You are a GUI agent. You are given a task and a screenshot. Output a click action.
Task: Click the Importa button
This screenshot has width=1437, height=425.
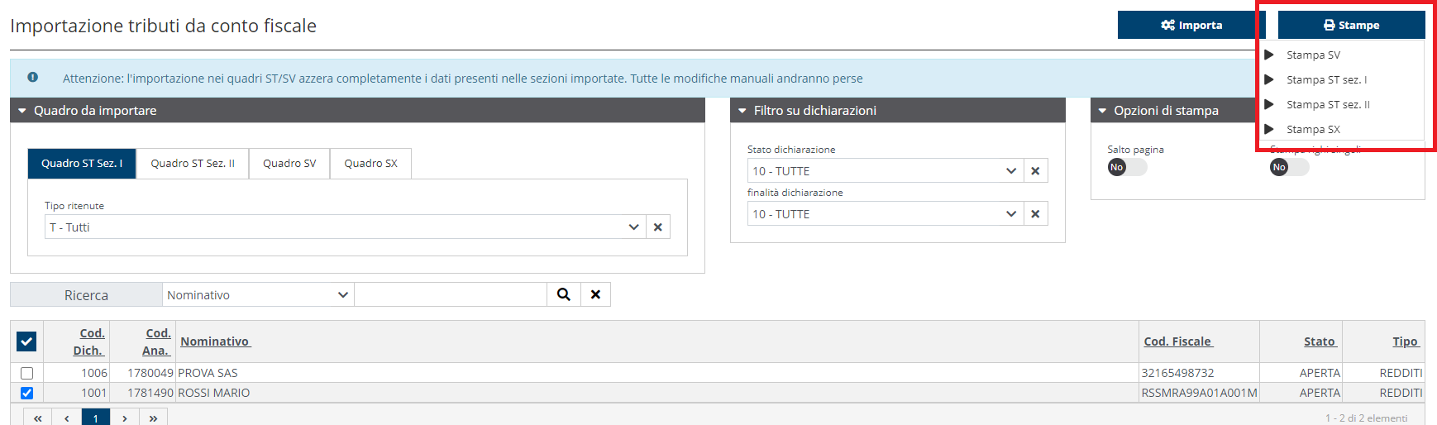pos(1191,26)
